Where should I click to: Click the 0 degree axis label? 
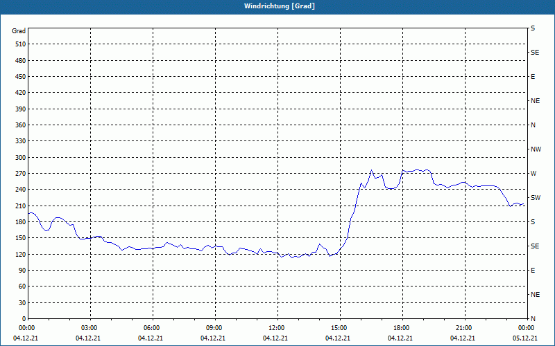pos(24,319)
